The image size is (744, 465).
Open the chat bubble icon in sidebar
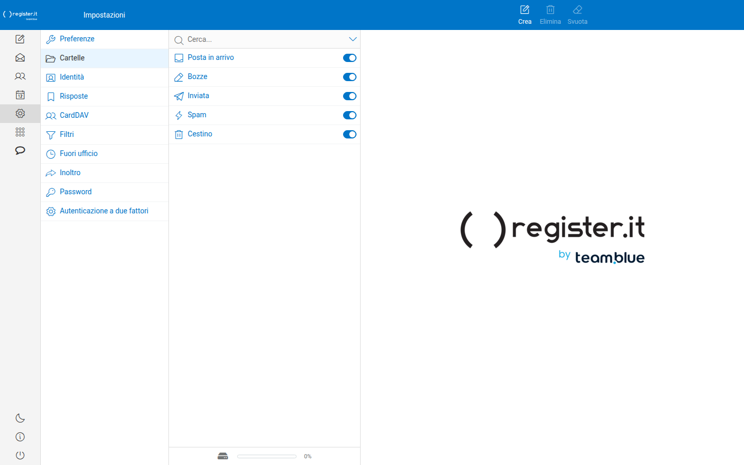coord(20,151)
